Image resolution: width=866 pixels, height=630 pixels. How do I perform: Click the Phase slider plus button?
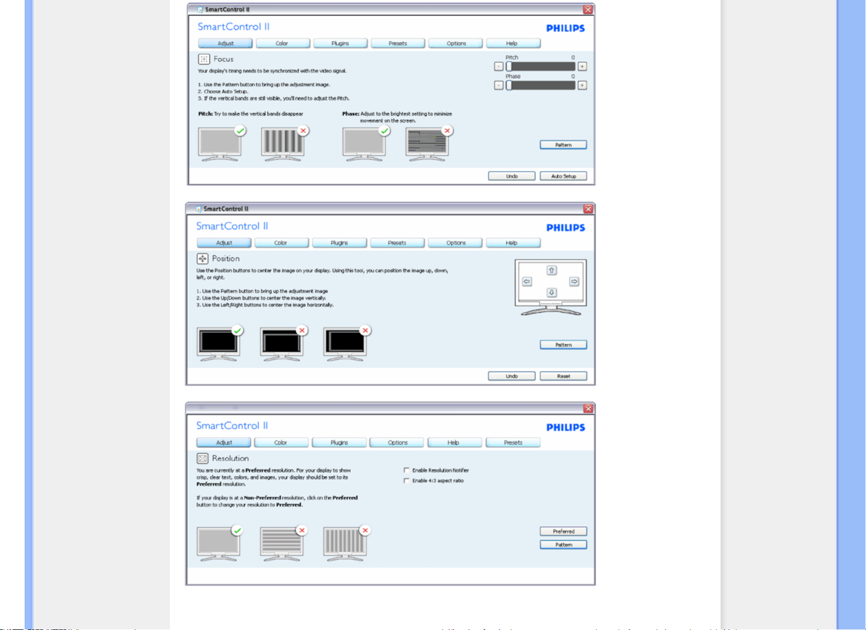click(x=582, y=86)
